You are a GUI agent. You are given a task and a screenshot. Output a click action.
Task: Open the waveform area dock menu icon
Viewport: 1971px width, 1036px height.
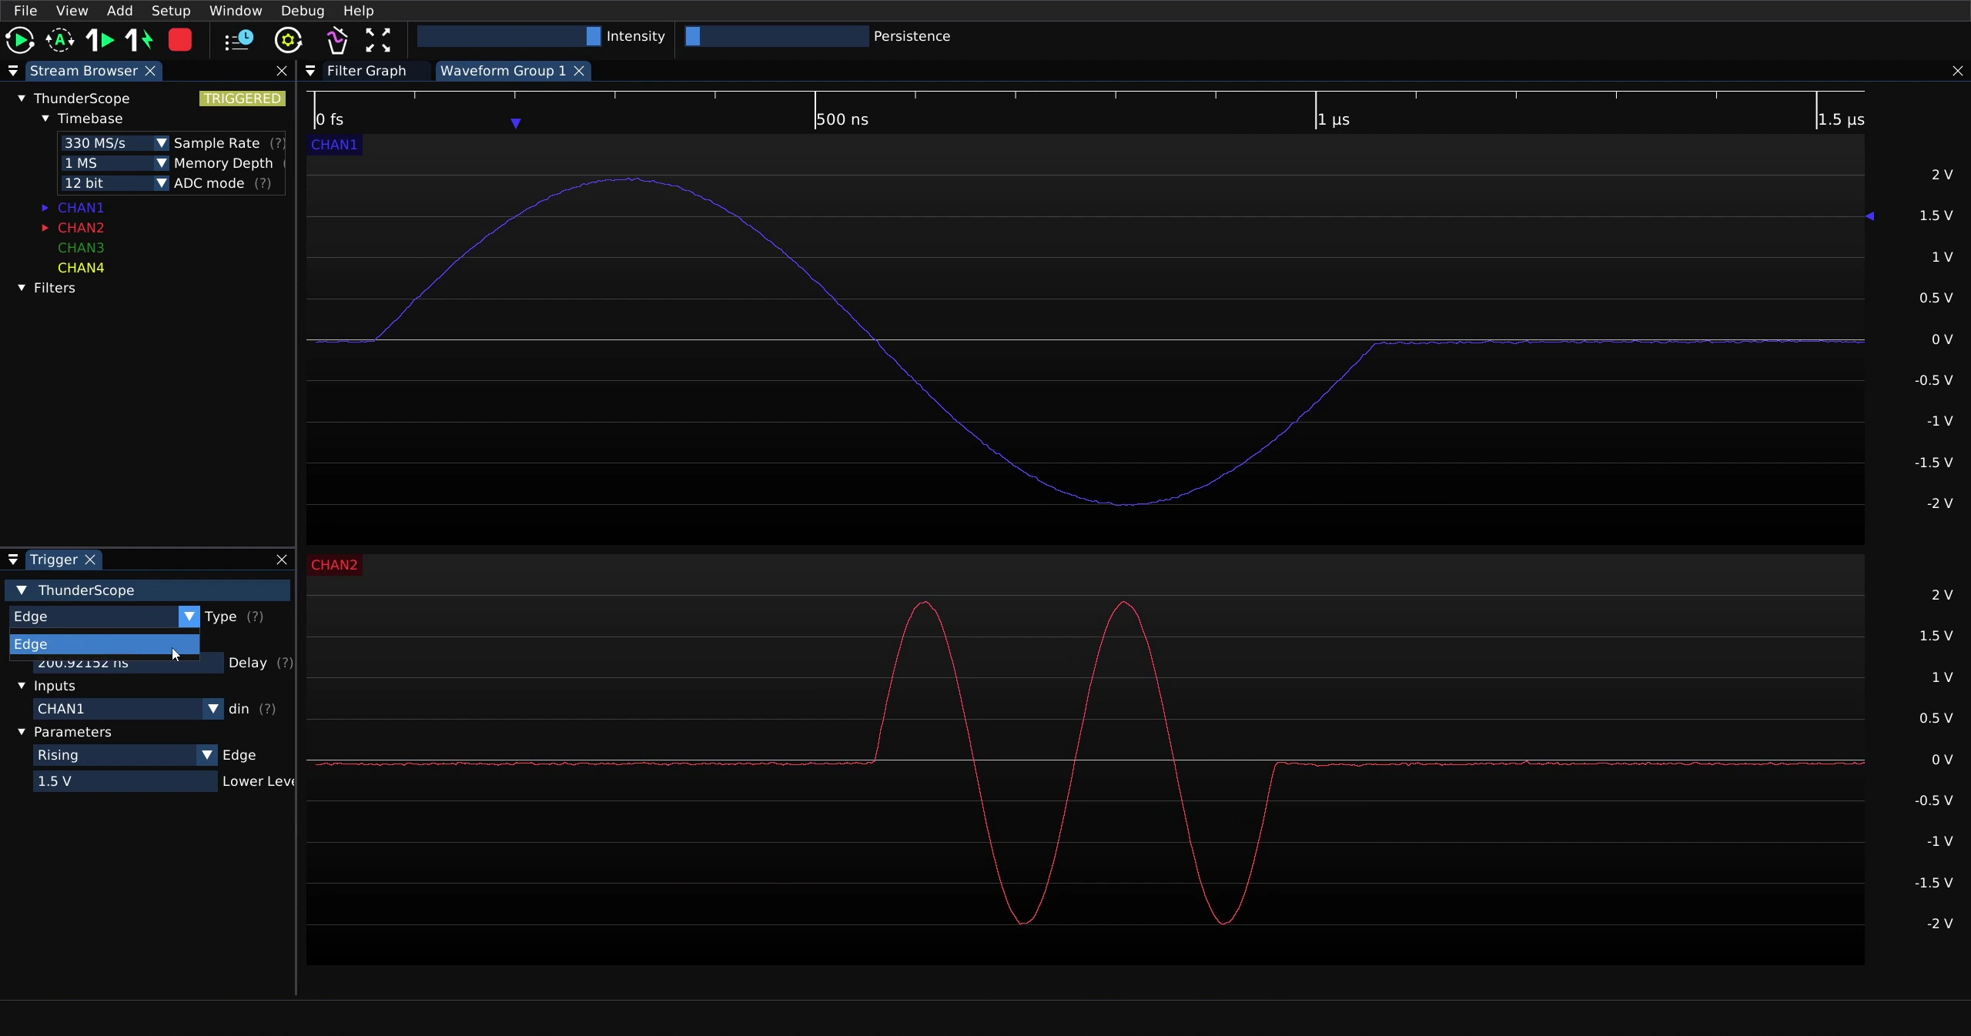[310, 71]
